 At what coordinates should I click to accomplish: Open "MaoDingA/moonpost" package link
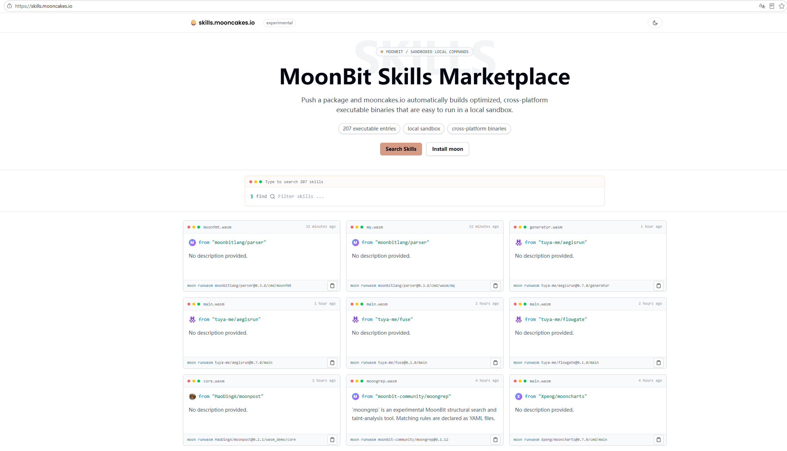pos(238,397)
